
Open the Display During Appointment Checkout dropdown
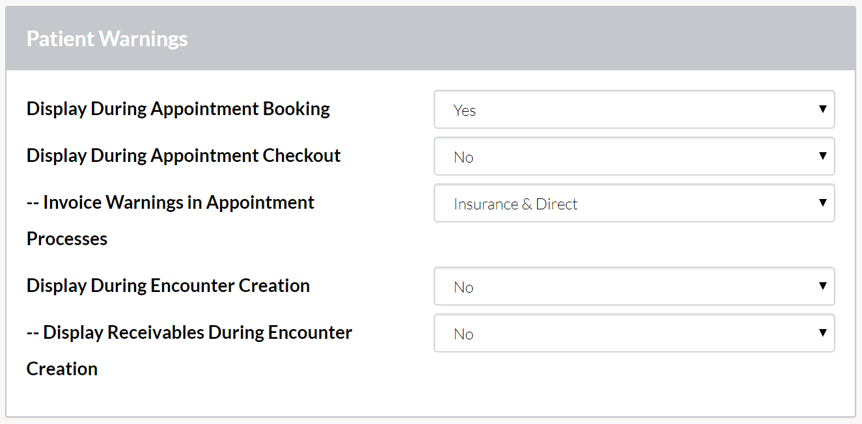pyautogui.click(x=634, y=156)
